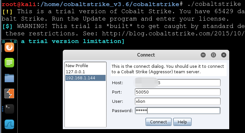Open the Files folder icon in dock
The width and height of the screenshot is (245, 133).
point(9,78)
